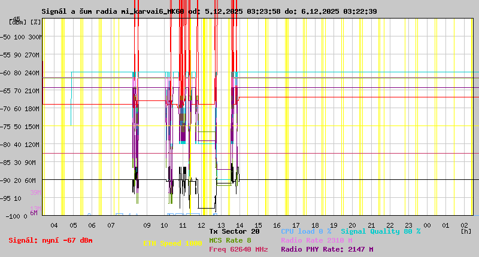479x257 pixels.
Task: Click the 'Signál: nyní -67 dBm' readout
Action: 50,240
